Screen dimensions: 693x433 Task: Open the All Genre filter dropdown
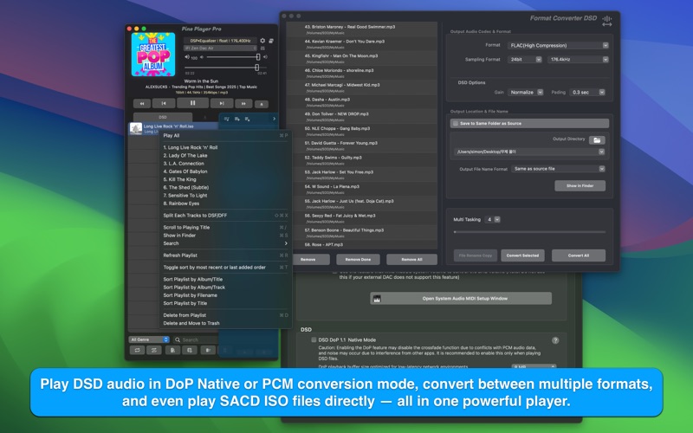pos(149,339)
